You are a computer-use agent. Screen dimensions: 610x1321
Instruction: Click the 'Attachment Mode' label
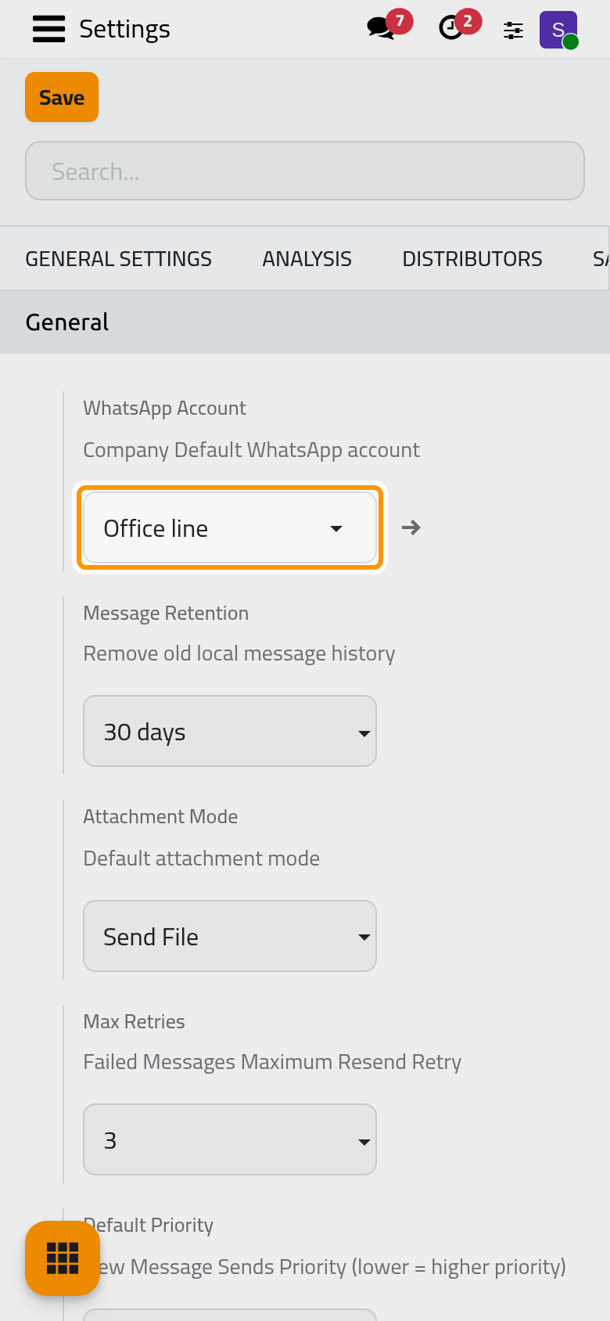point(160,816)
